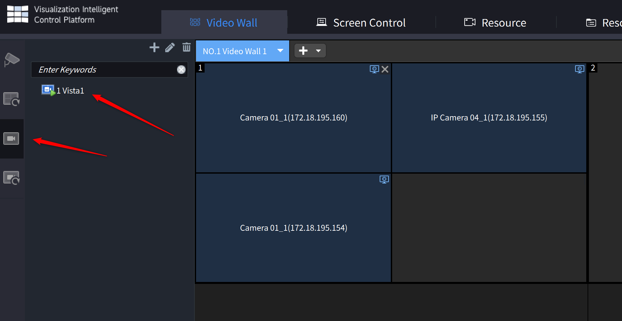
Task: Click monitor icon on Camera 172.18.195.154 window
Action: [384, 180]
